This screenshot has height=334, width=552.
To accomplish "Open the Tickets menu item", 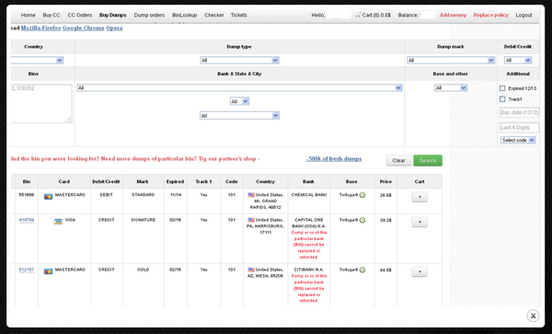I will (x=238, y=15).
